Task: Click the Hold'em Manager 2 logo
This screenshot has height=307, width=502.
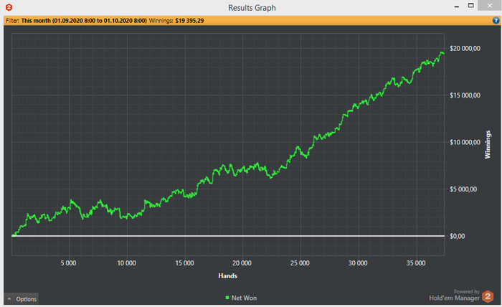Action: tap(488, 296)
